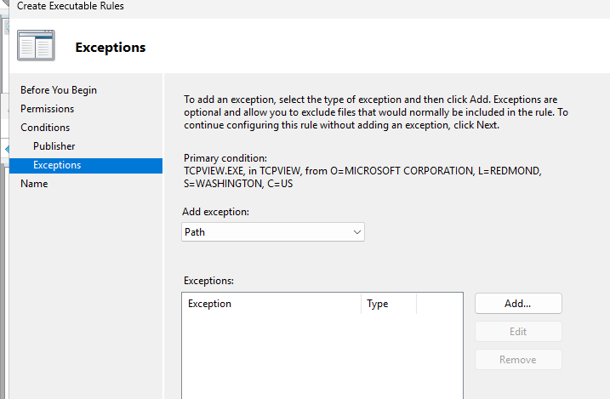Click the Add exception field label
610x399 pixels.
coord(216,211)
